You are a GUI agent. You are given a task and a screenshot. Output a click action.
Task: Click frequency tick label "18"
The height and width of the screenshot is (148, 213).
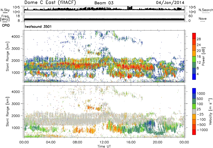18,16
